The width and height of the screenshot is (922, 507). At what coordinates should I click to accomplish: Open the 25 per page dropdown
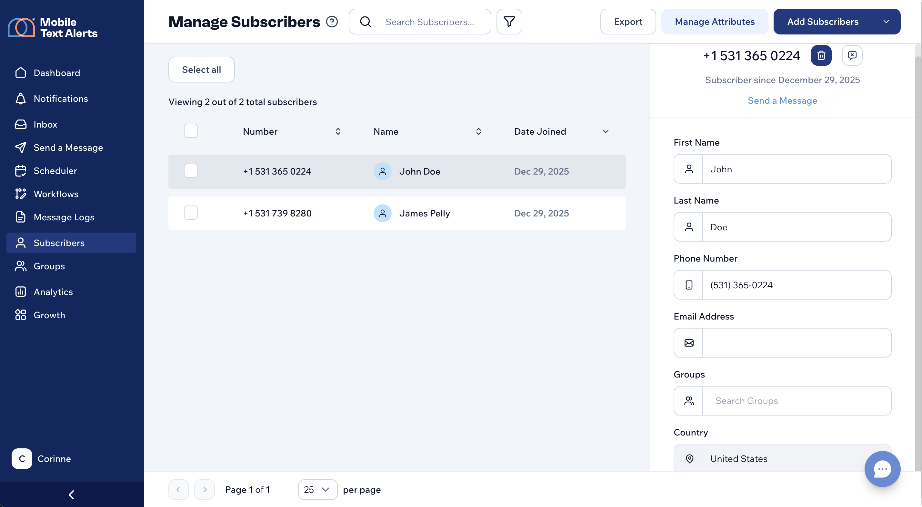pyautogui.click(x=317, y=489)
